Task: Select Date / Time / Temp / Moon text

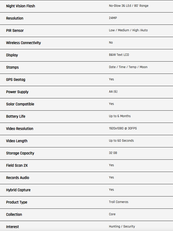Action: (x=128, y=67)
